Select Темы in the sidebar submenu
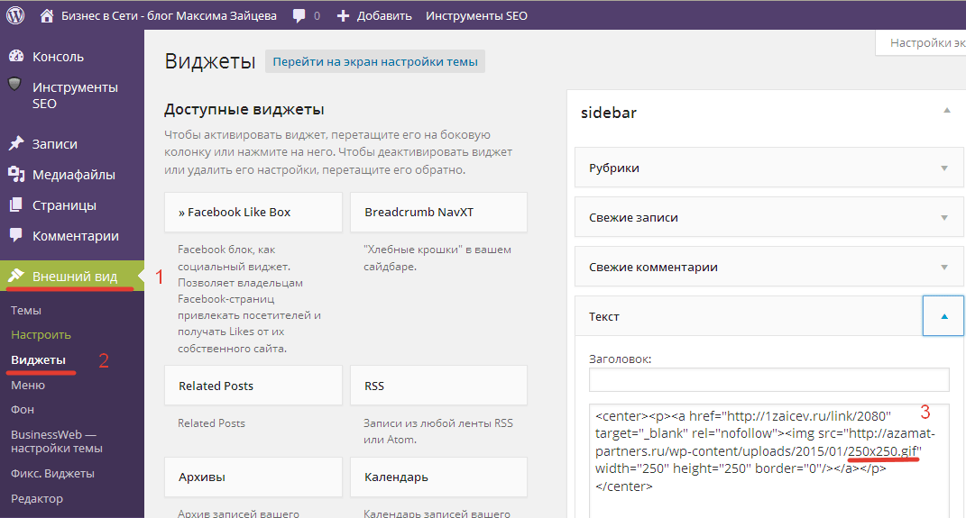The width and height of the screenshot is (966, 518). coord(26,310)
